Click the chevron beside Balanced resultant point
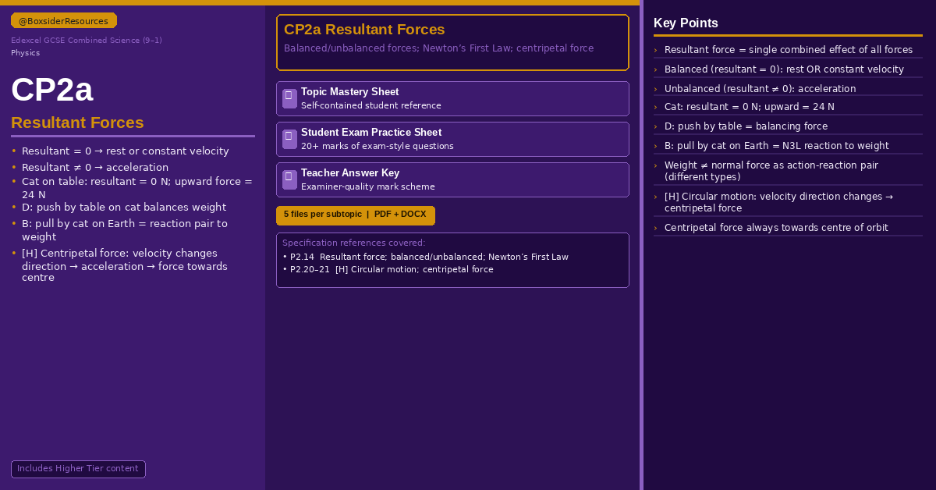 click(655, 69)
